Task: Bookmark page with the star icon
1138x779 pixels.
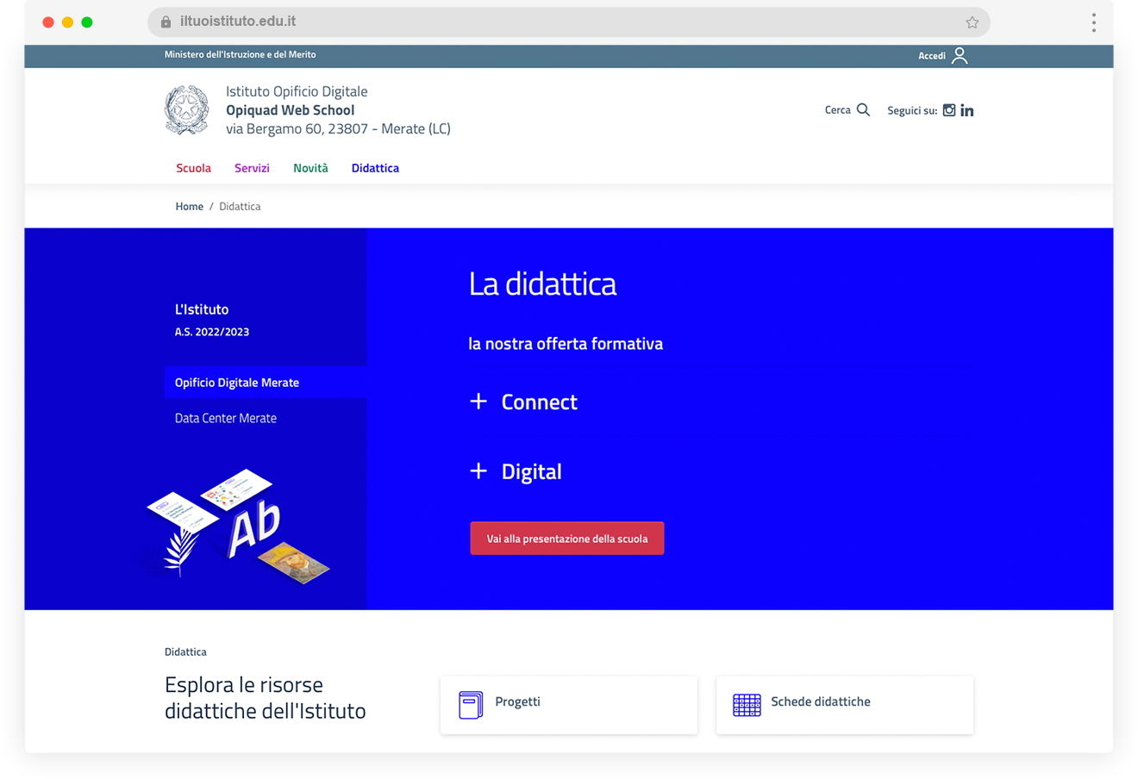Action: click(x=972, y=22)
